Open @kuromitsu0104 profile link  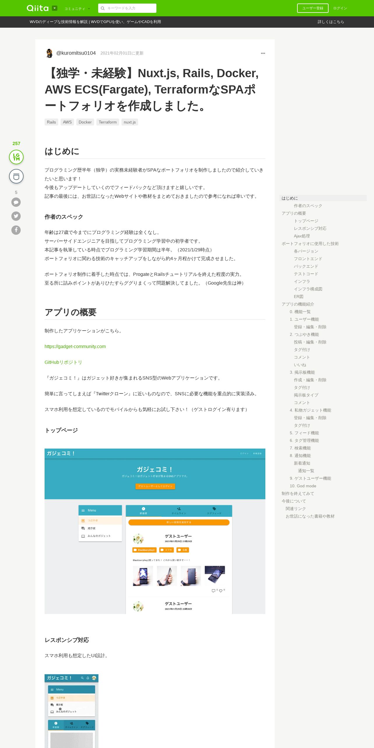[x=76, y=53]
